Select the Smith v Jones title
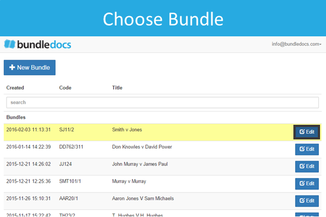 (x=127, y=130)
